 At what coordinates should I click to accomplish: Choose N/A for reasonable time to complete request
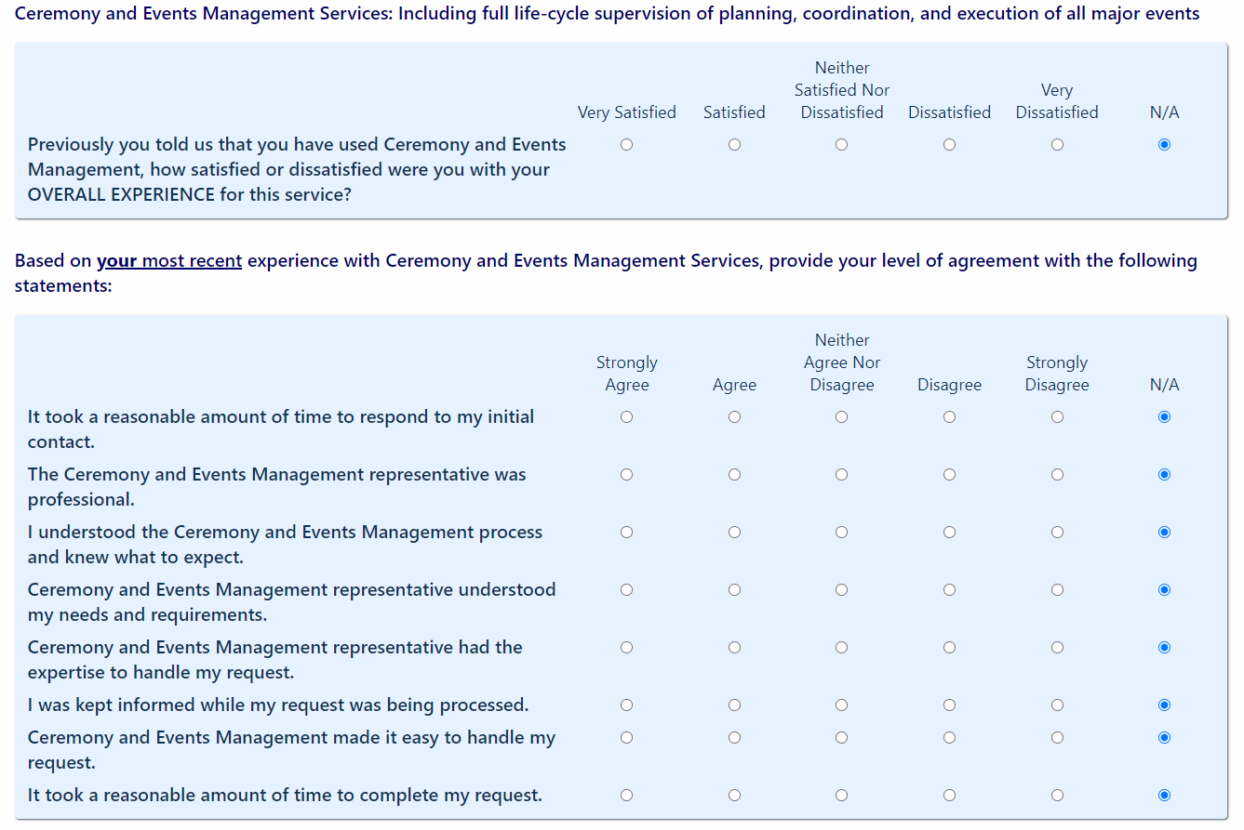[1164, 796]
